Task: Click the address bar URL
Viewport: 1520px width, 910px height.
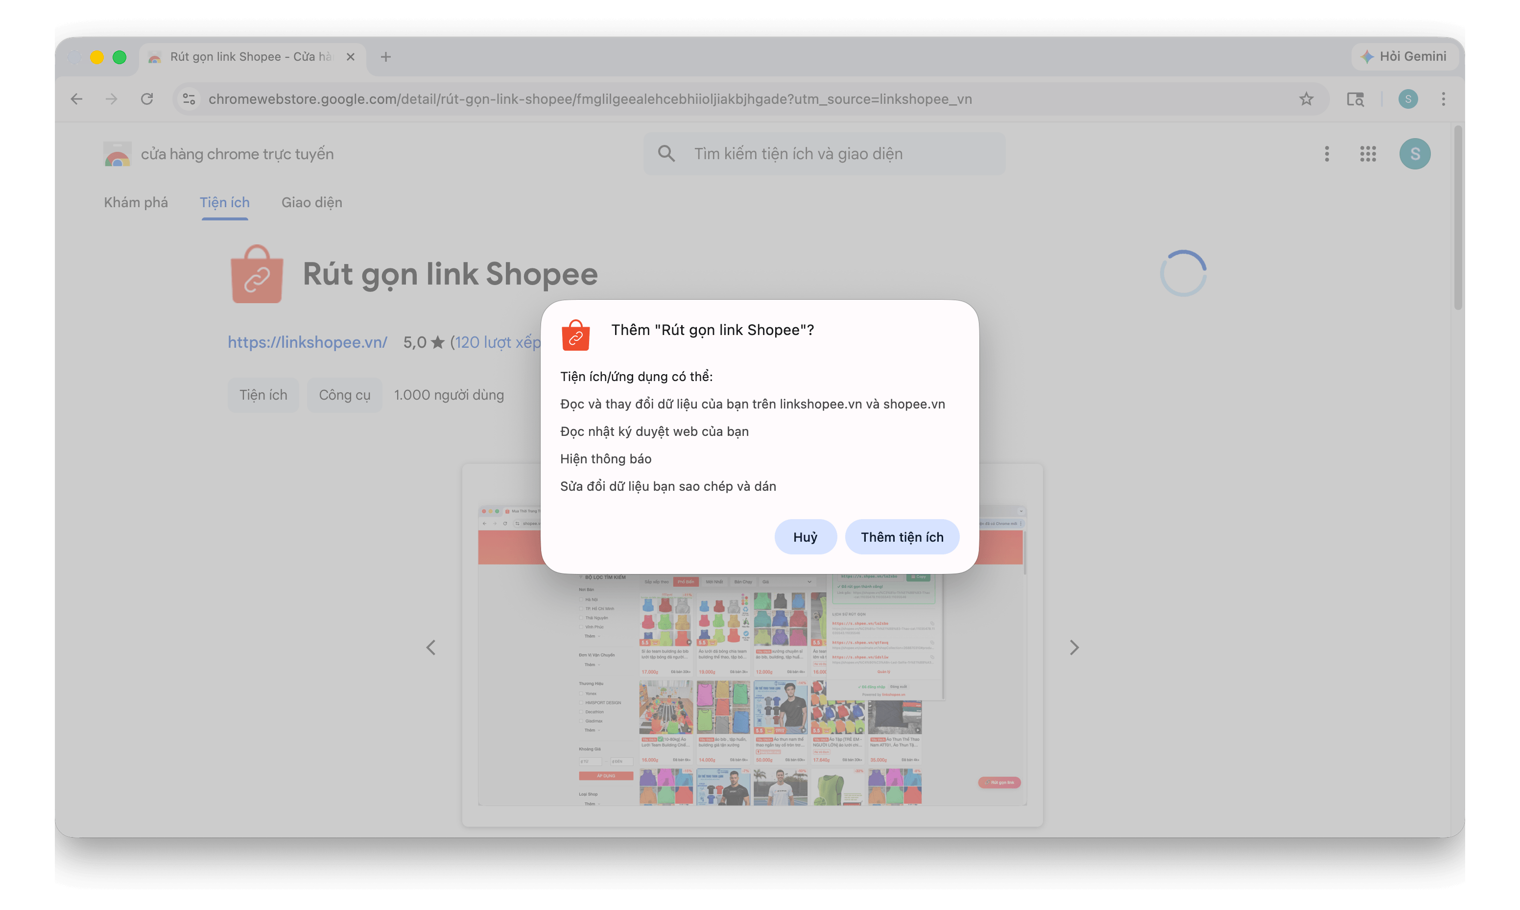Action: pyautogui.click(x=590, y=99)
